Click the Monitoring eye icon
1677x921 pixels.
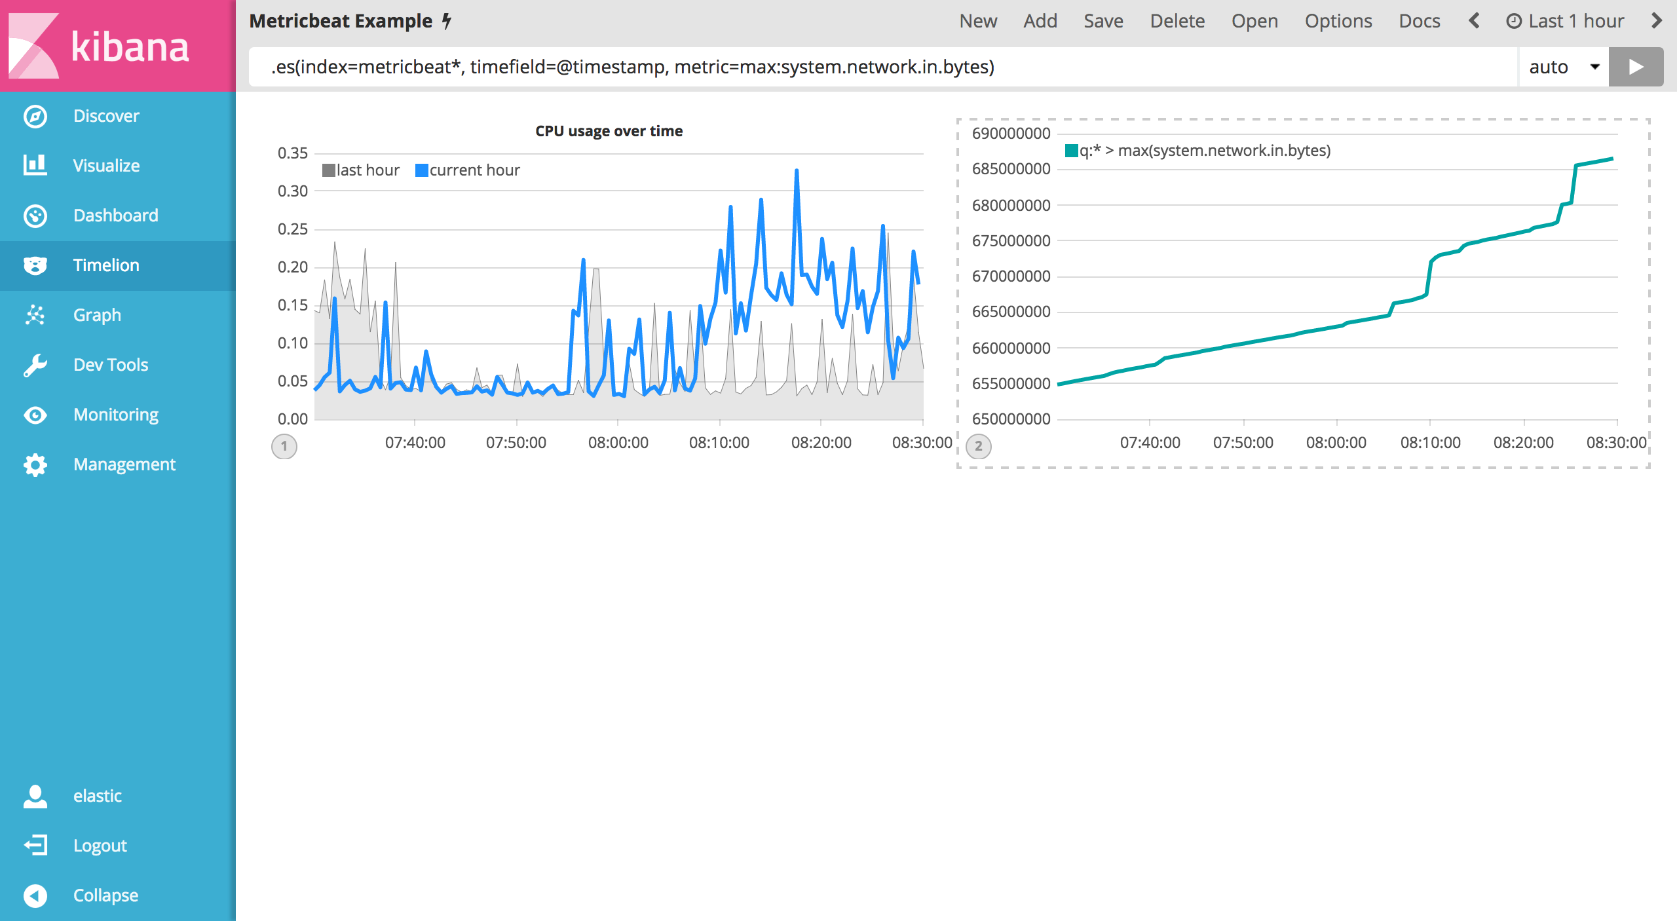[x=35, y=415]
